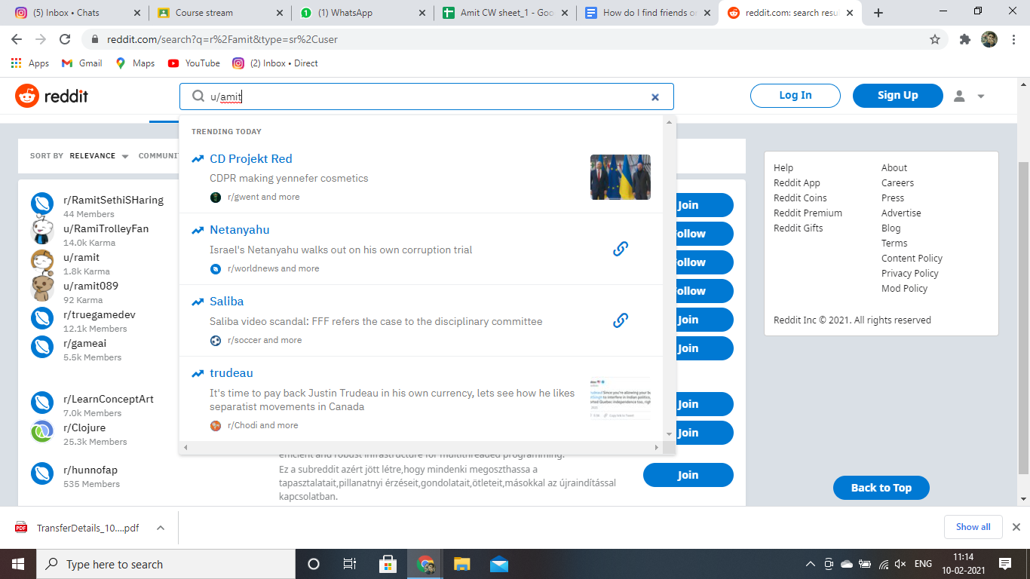1030x579 pixels.
Task: Click the browser back arrow
Action: 17,39
